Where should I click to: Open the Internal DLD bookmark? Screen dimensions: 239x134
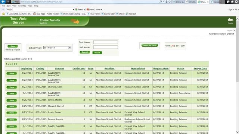pyautogui.click(x=108, y=14)
